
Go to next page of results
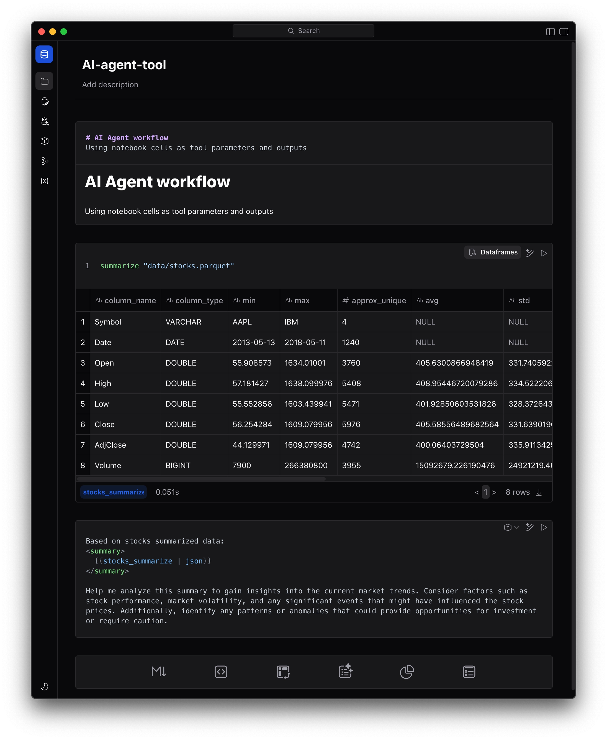pyautogui.click(x=494, y=492)
